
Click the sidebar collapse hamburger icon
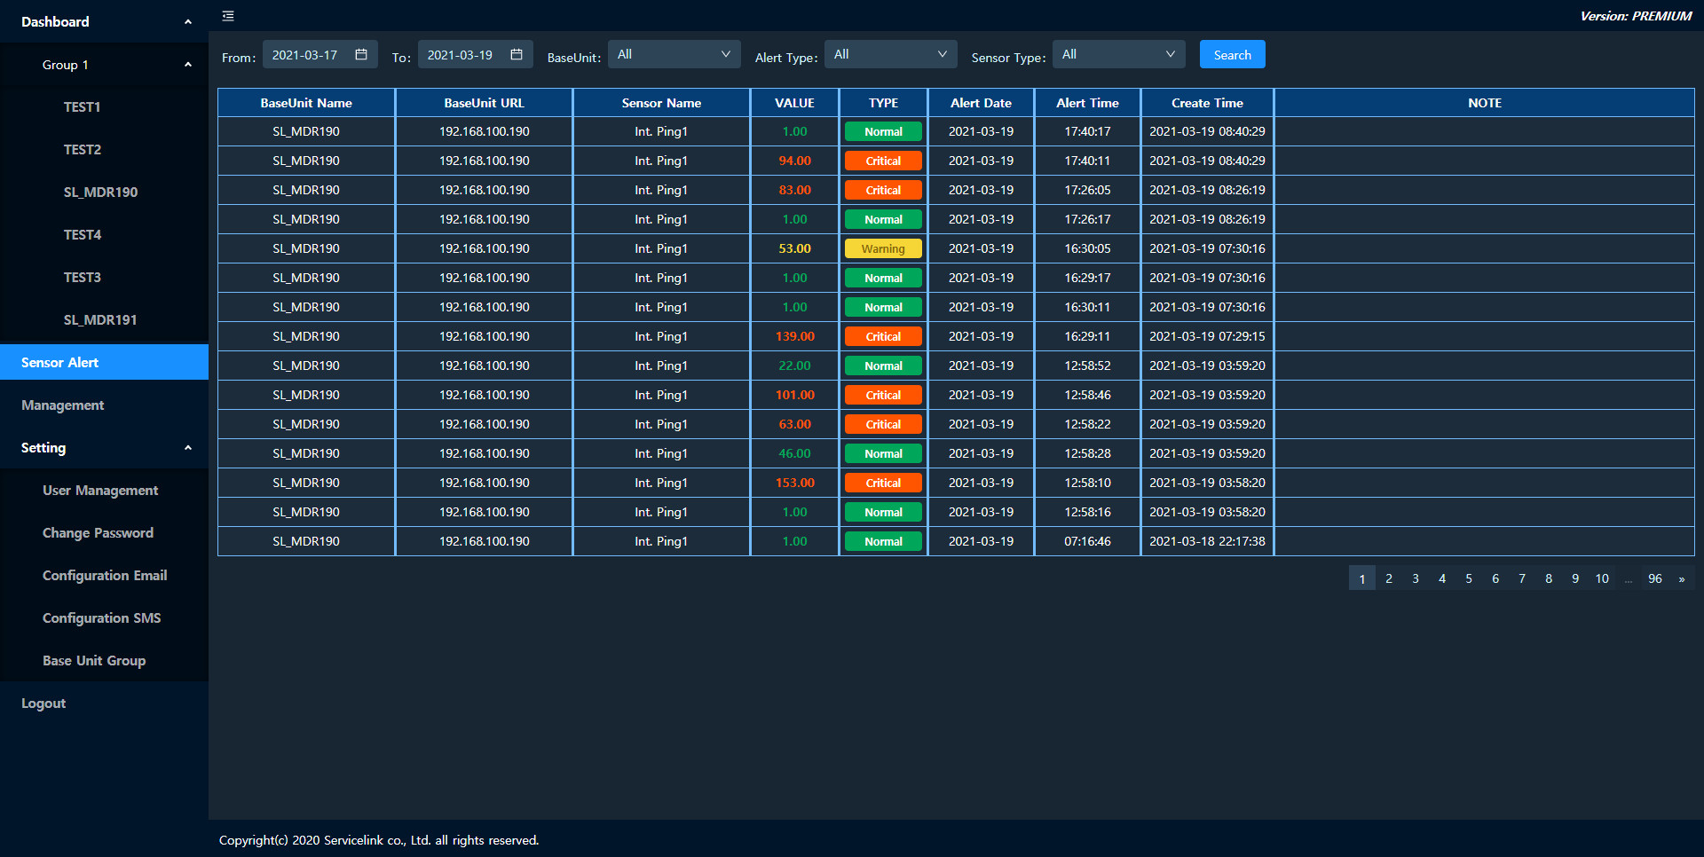(x=228, y=16)
